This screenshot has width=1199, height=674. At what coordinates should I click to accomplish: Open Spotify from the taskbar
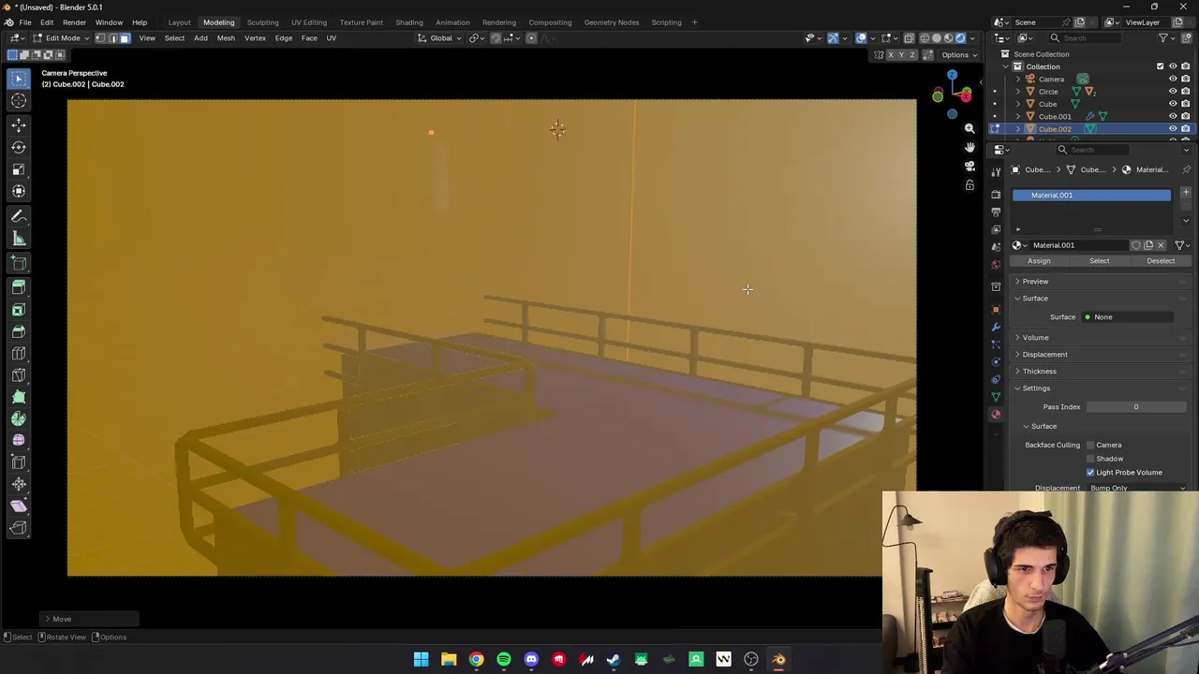coord(504,660)
